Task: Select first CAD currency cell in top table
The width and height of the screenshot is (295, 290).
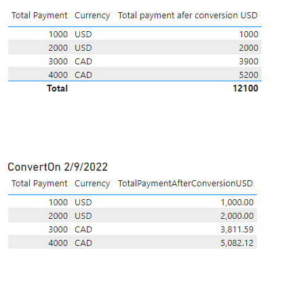Action: tap(83, 62)
